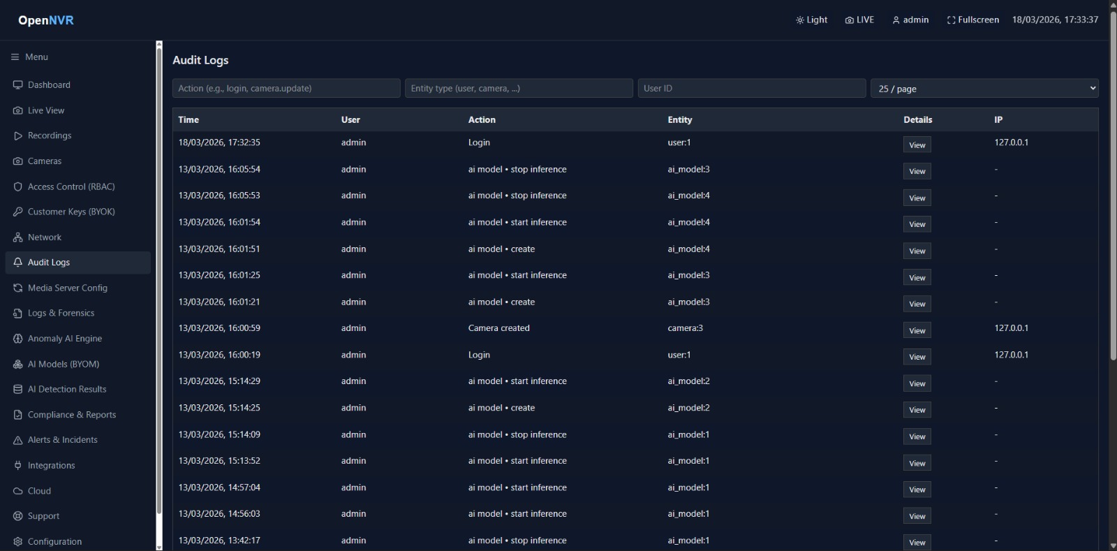Focus the Entity type filter field
Viewport: 1117px width, 551px height.
click(x=519, y=88)
